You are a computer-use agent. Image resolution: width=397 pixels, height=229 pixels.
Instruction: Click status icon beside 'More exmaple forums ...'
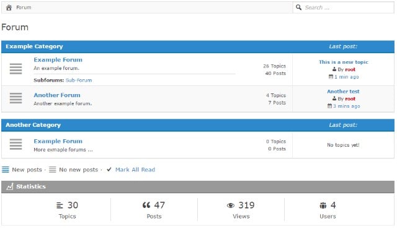pos(16,144)
